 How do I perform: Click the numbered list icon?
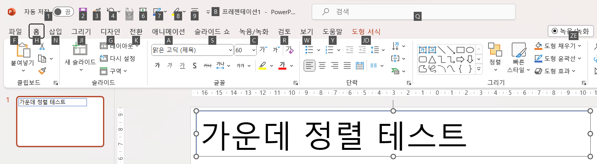coord(330,50)
